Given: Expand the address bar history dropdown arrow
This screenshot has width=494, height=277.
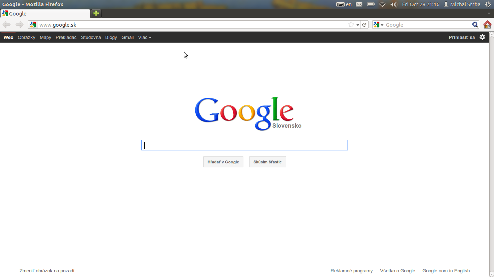Looking at the screenshot, I should (358, 25).
